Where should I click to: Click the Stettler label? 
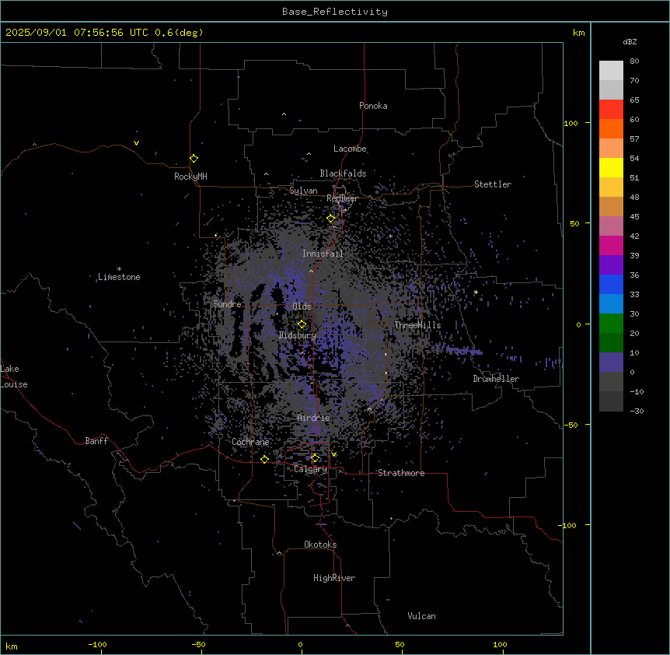(493, 184)
